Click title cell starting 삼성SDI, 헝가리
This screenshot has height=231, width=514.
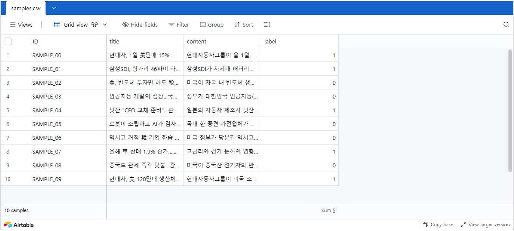(145, 69)
